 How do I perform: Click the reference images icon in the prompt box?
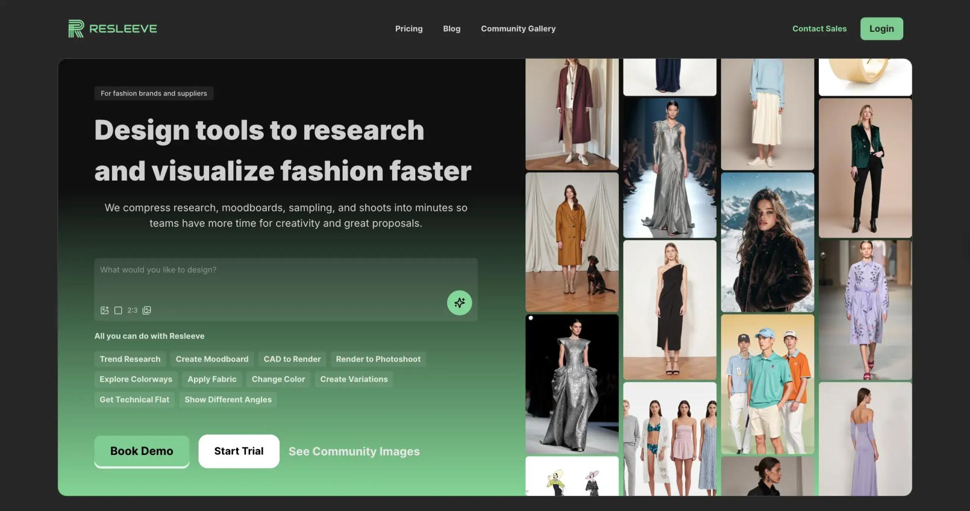tap(147, 310)
